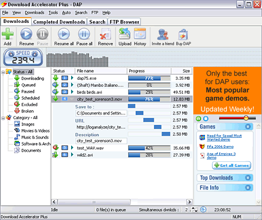Image resolution: width=262 pixels, height=220 pixels.
Task: Open Age of Empires 3 demo link
Action: (x=221, y=155)
